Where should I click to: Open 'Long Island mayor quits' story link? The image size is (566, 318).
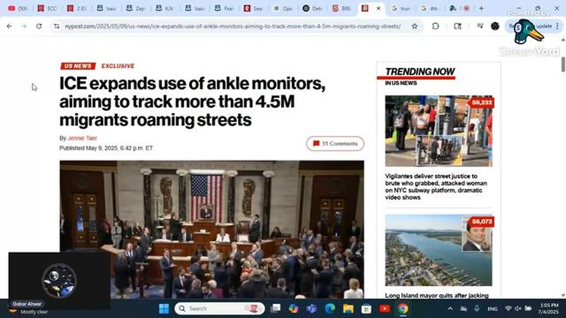tap(437, 295)
